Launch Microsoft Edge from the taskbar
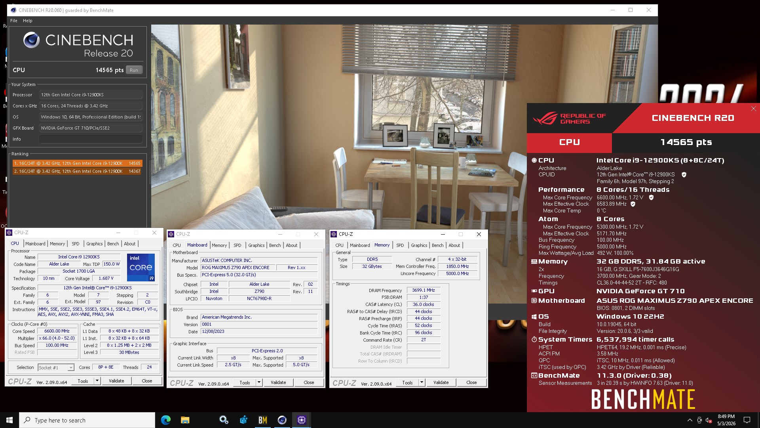The width and height of the screenshot is (760, 428). tap(165, 420)
